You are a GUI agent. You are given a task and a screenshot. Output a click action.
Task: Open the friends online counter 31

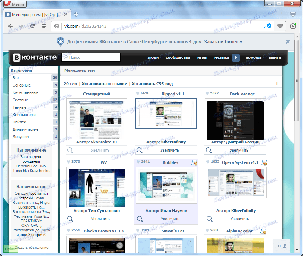pos(282,246)
